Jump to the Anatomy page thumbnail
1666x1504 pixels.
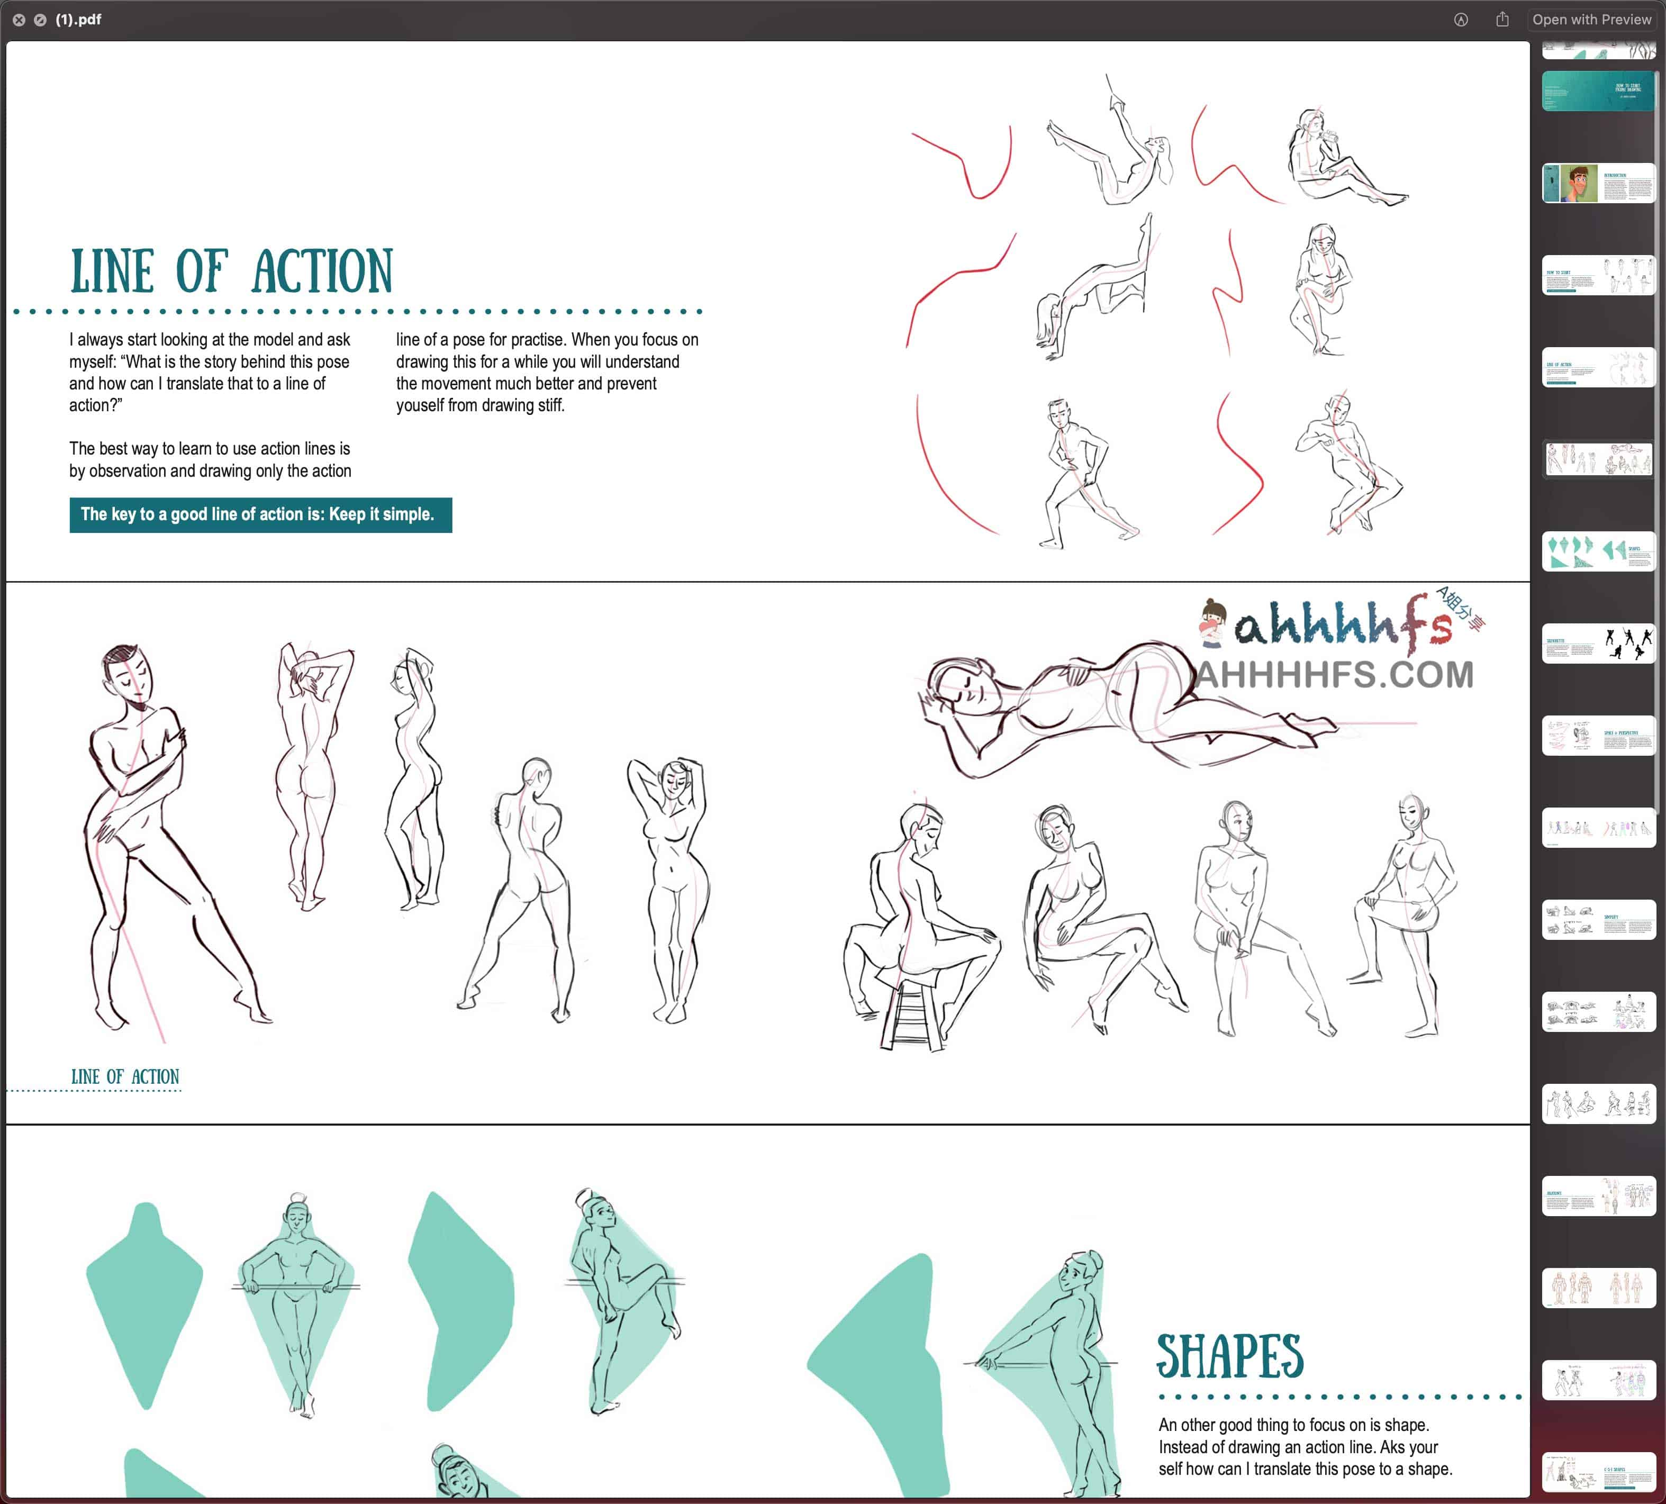click(1597, 1196)
